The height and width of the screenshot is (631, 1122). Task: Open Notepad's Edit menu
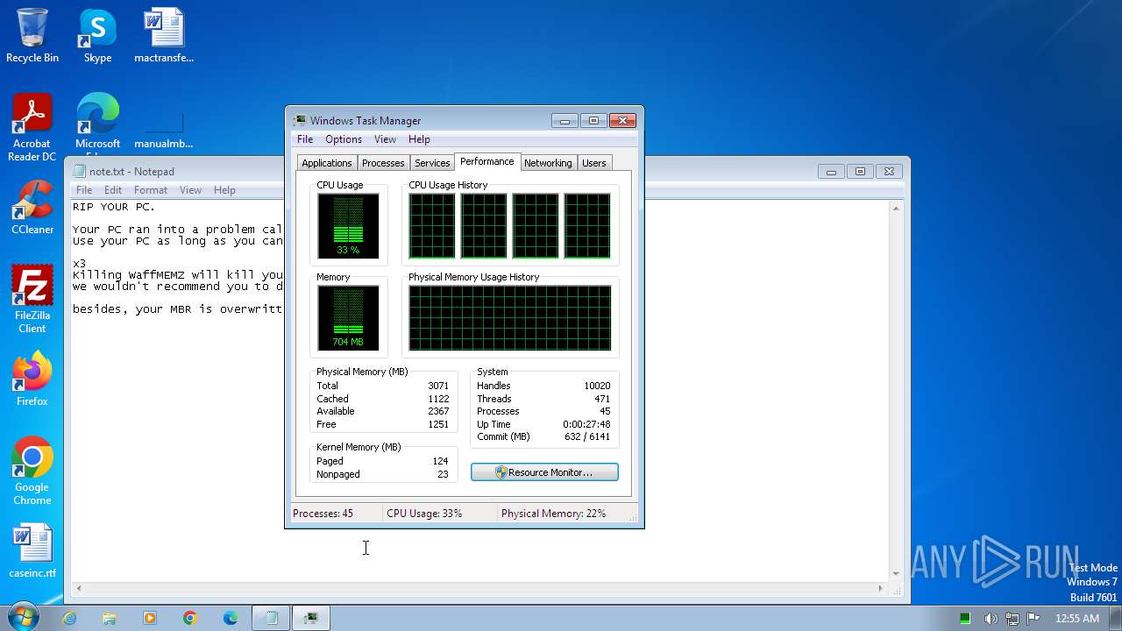[113, 190]
